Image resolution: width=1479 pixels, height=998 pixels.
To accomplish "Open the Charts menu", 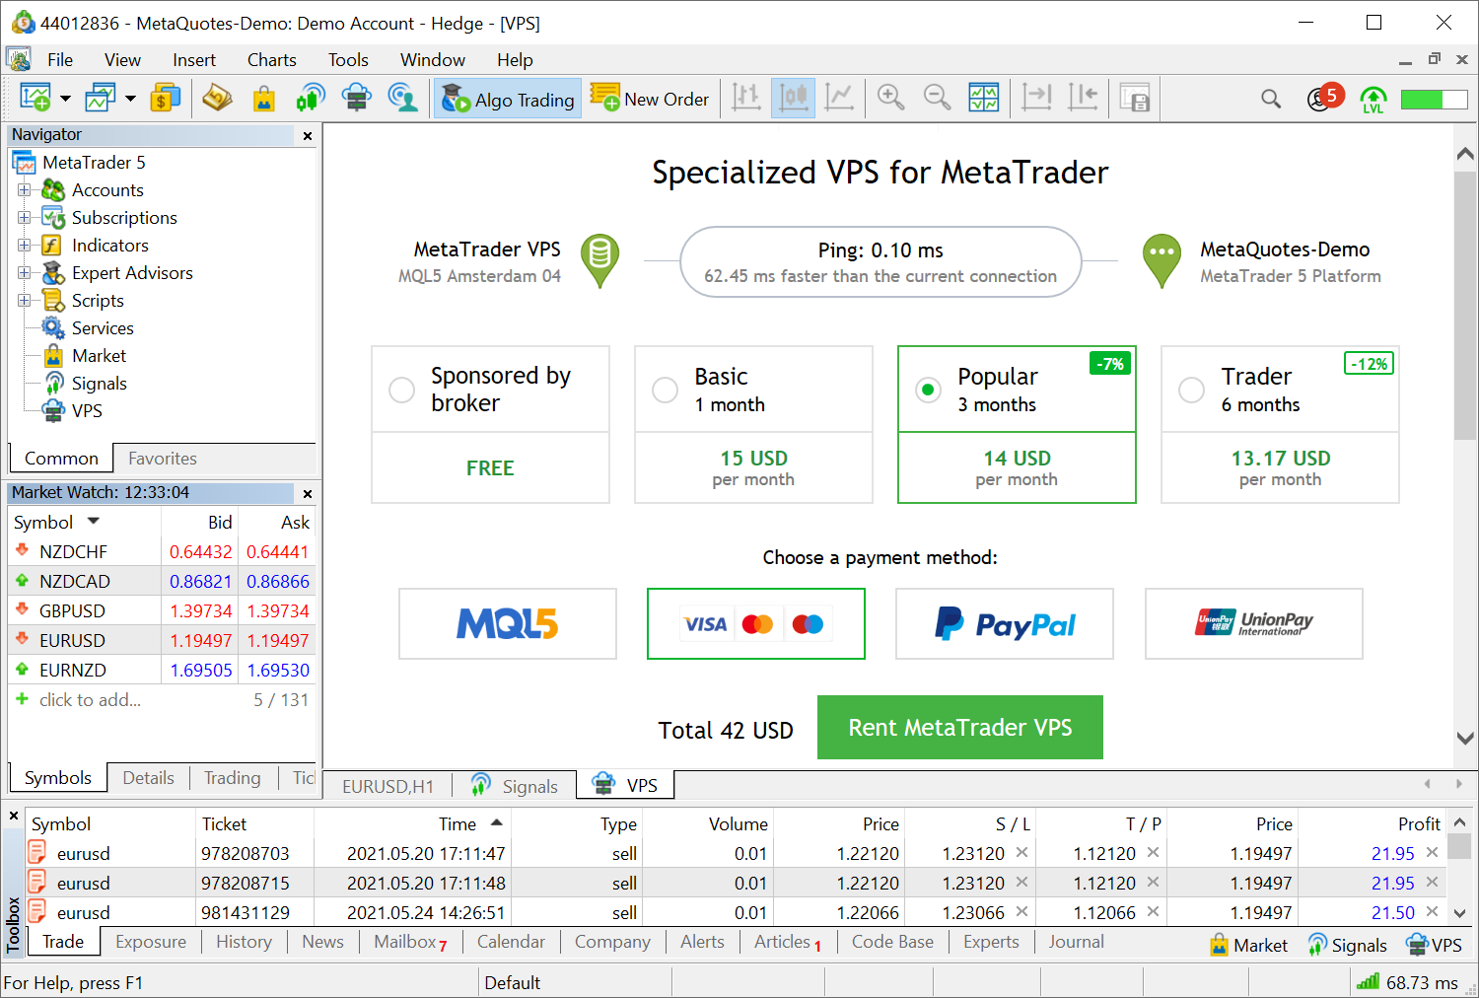I will (271, 60).
